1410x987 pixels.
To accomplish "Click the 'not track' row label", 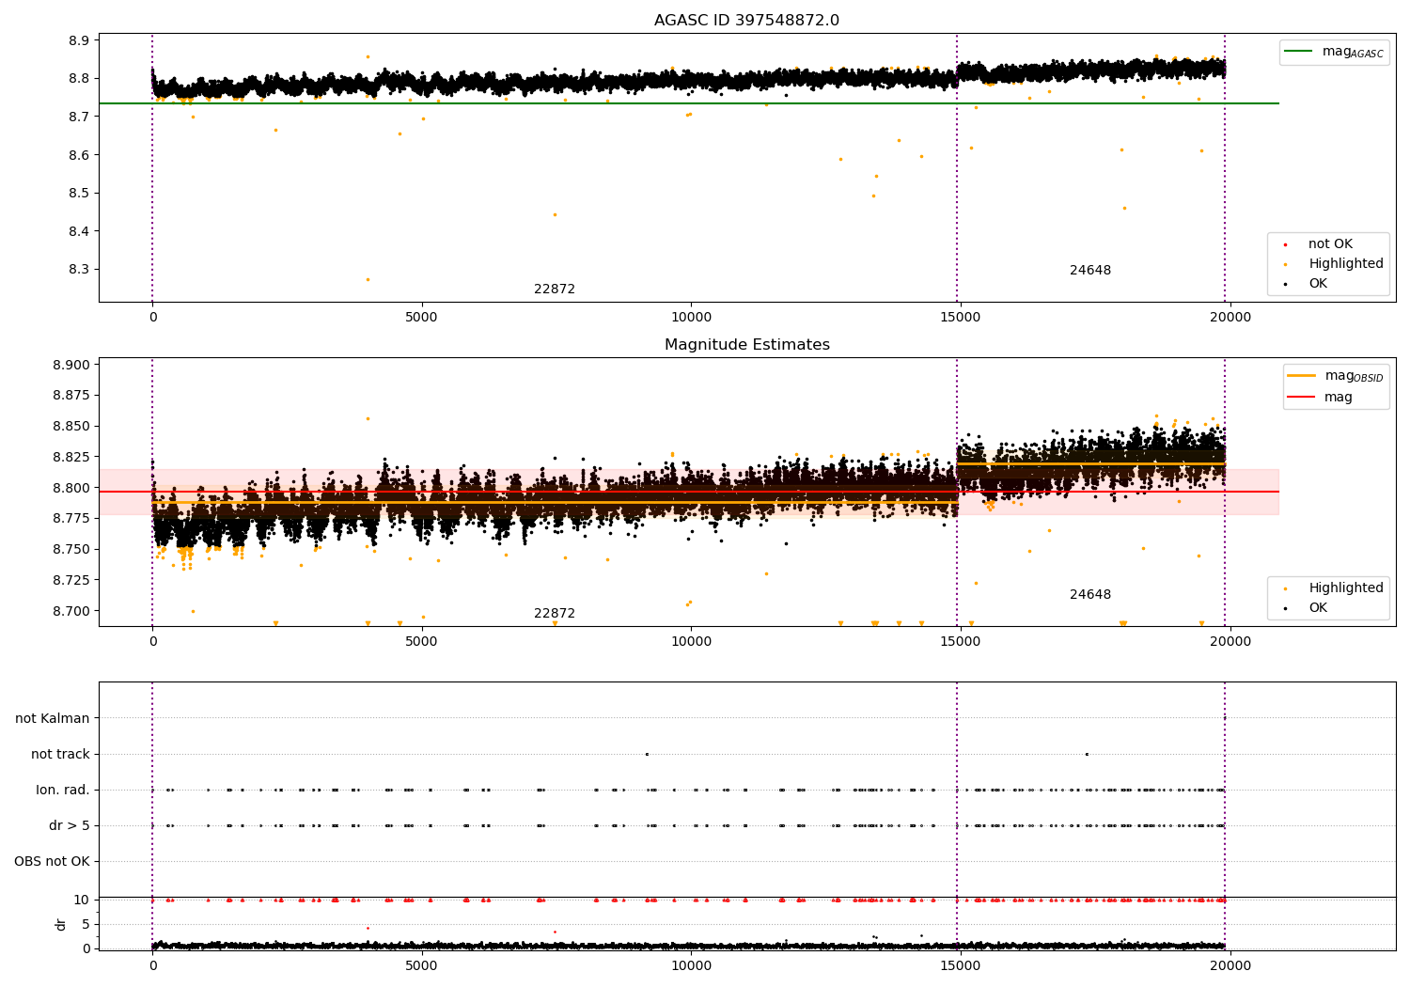I will pos(60,755).
